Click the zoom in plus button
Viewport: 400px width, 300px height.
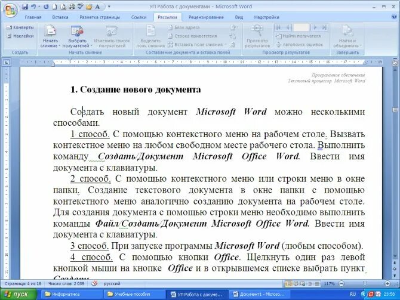[x=387, y=284]
